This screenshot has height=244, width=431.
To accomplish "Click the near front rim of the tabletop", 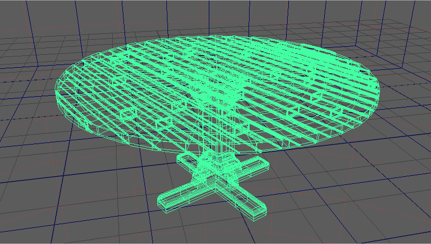I will click(x=215, y=152).
